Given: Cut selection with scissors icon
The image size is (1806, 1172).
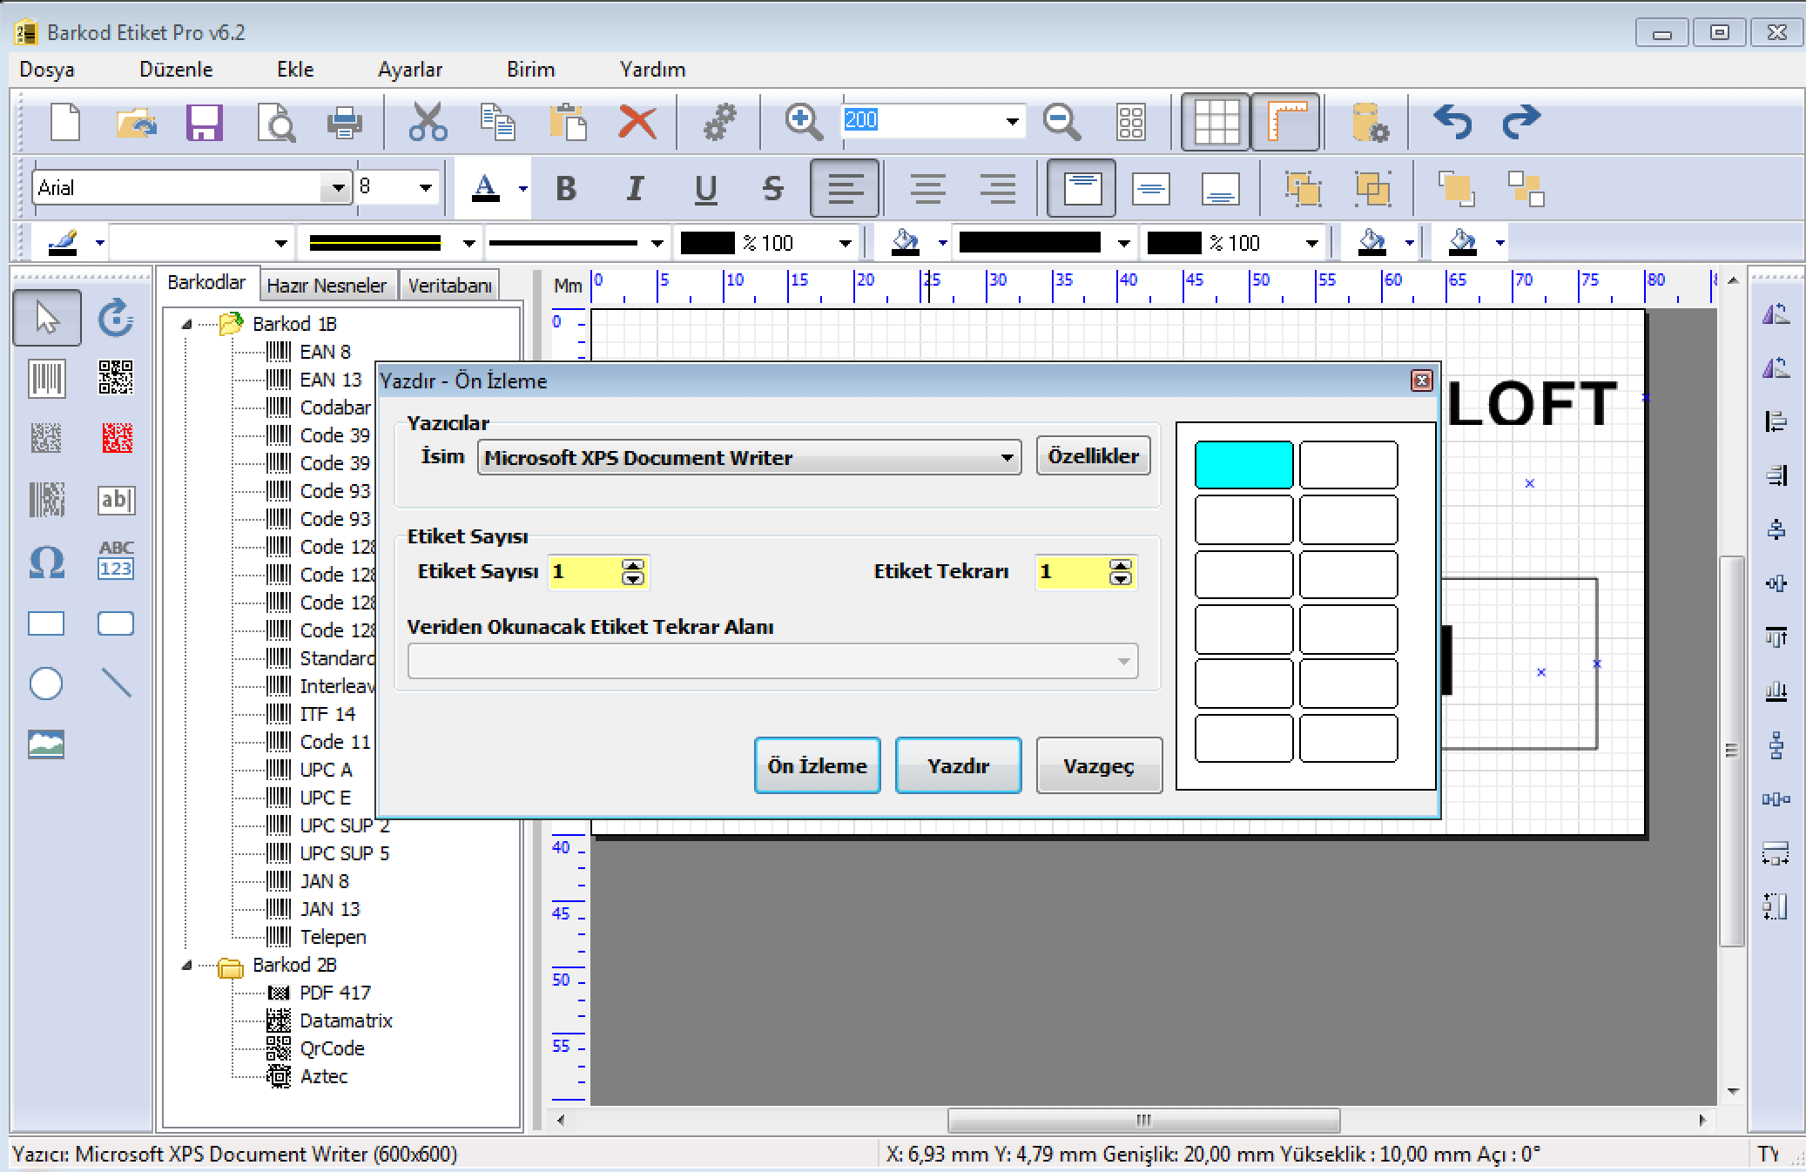Looking at the screenshot, I should (428, 122).
